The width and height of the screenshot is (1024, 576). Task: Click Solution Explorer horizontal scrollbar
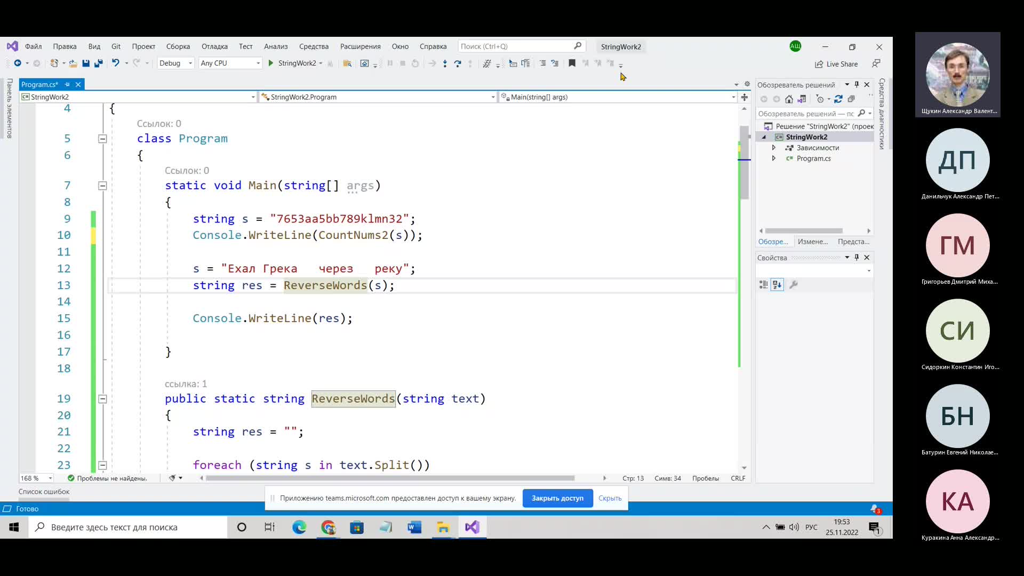(x=804, y=231)
